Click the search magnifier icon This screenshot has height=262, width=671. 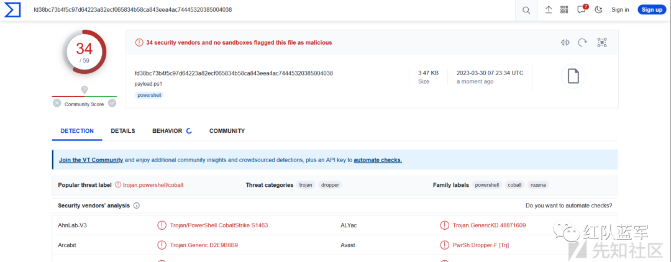pos(526,10)
